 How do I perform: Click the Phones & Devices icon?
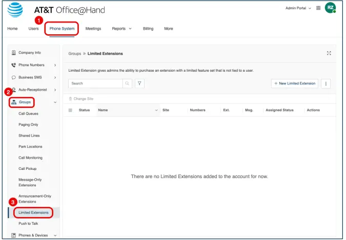14,235
